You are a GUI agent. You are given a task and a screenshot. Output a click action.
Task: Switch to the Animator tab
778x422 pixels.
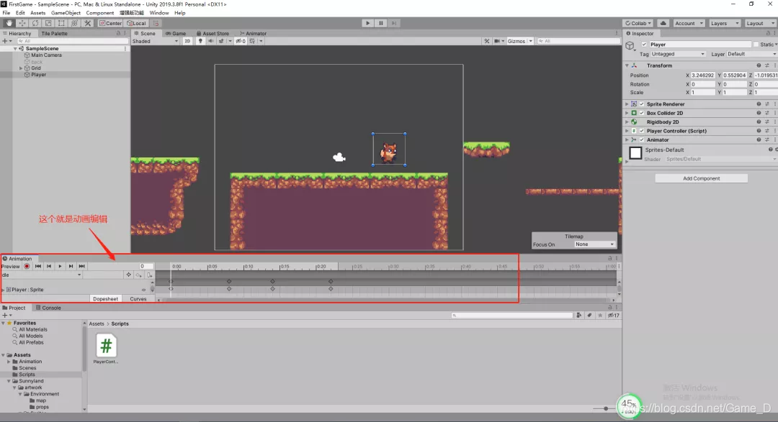click(x=253, y=33)
